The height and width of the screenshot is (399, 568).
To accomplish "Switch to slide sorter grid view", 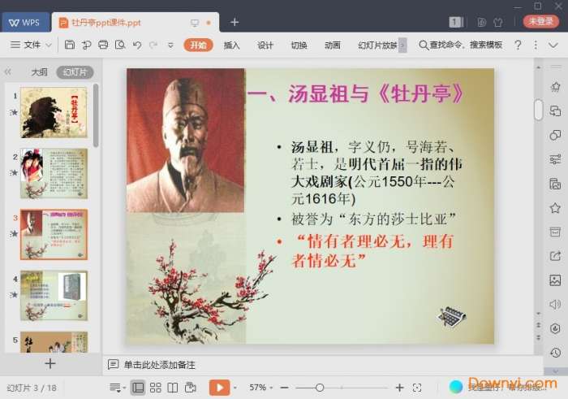I will (156, 388).
